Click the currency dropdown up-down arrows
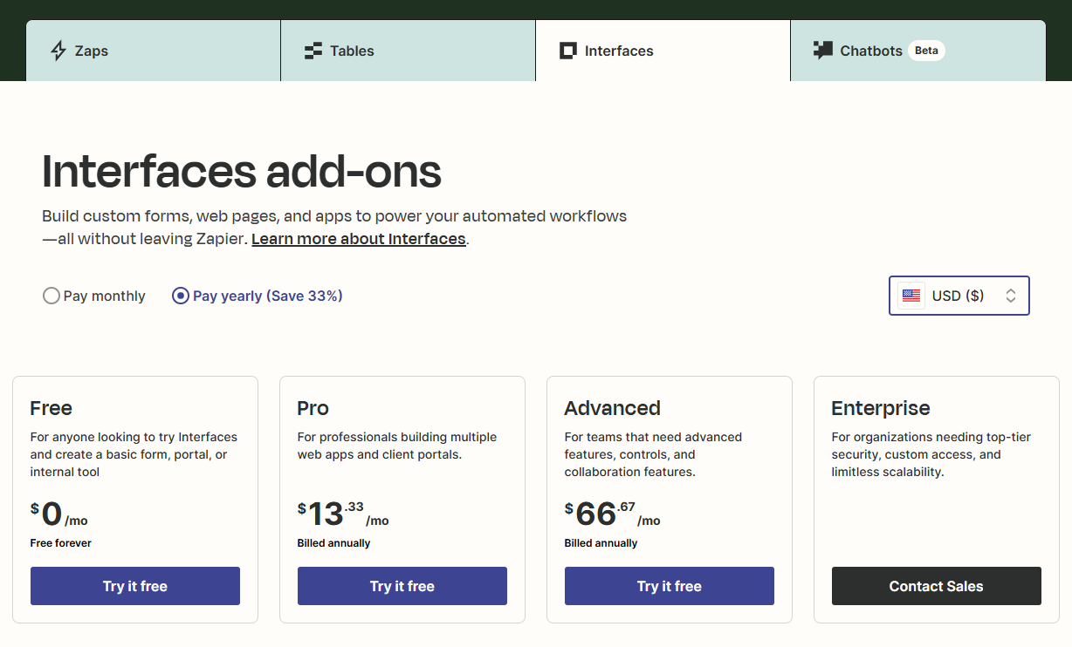The height and width of the screenshot is (647, 1072). coord(1010,296)
